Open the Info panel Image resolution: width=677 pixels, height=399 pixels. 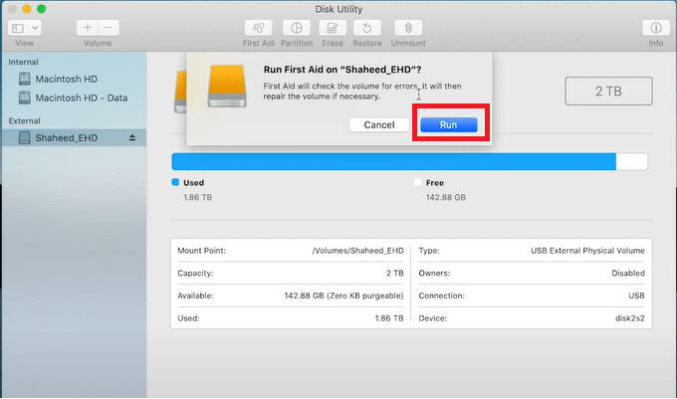(x=655, y=29)
